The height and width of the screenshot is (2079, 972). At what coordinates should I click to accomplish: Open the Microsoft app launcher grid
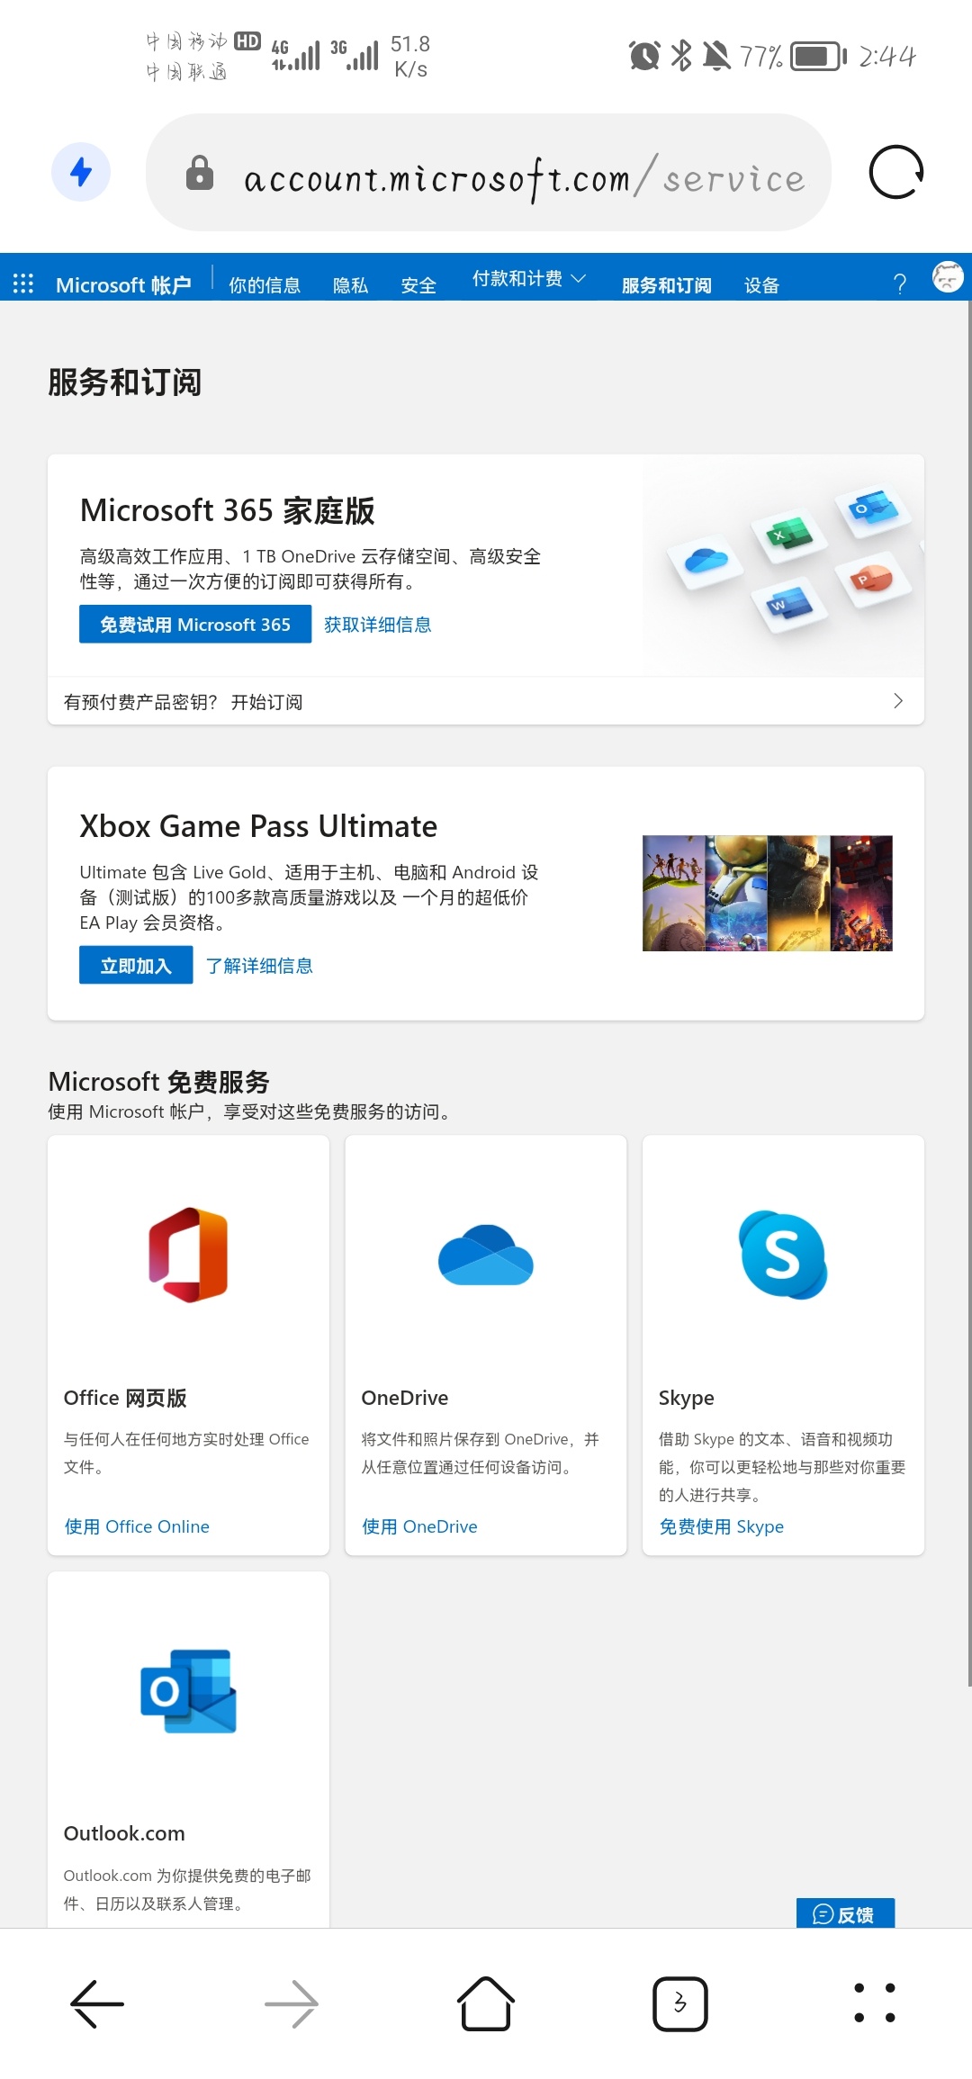click(23, 284)
